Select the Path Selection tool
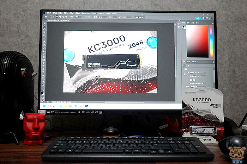Screen dimensions: 247x164 43,75
